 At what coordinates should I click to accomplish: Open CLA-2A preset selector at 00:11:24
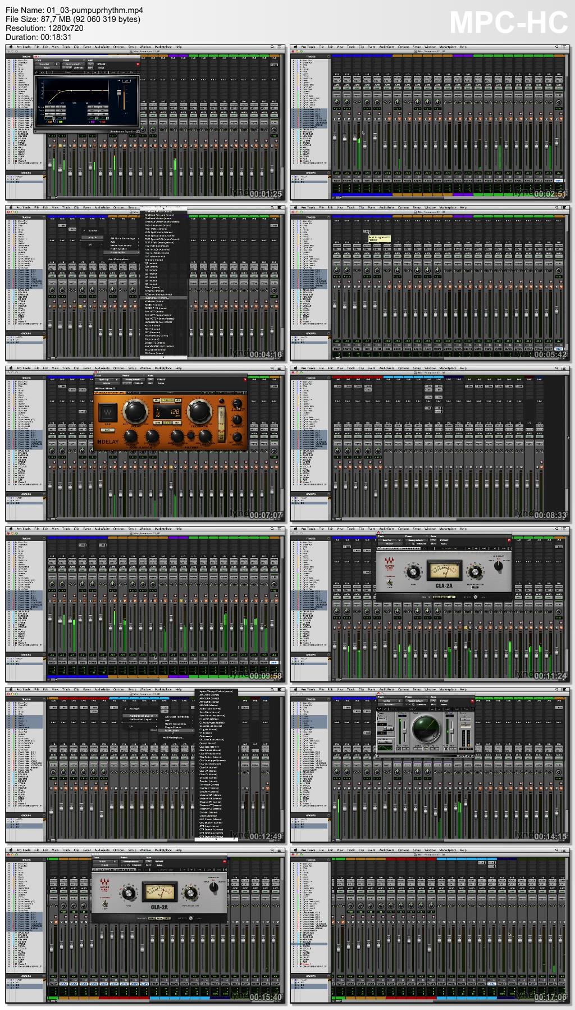pos(417,540)
